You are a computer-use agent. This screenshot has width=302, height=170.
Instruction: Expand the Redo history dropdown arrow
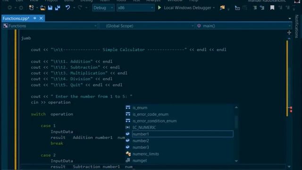coord(86,8)
